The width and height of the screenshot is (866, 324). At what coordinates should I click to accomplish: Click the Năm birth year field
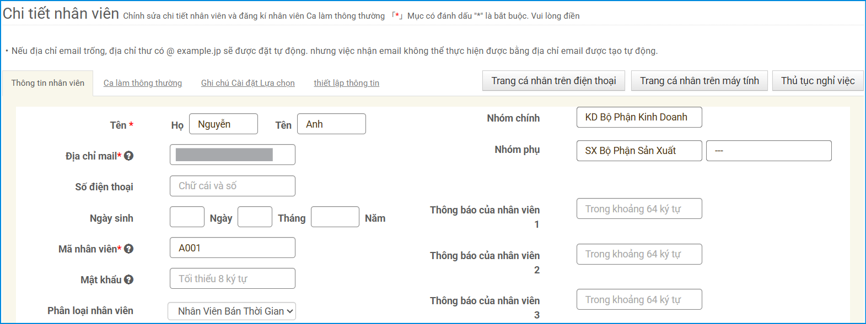(x=335, y=217)
